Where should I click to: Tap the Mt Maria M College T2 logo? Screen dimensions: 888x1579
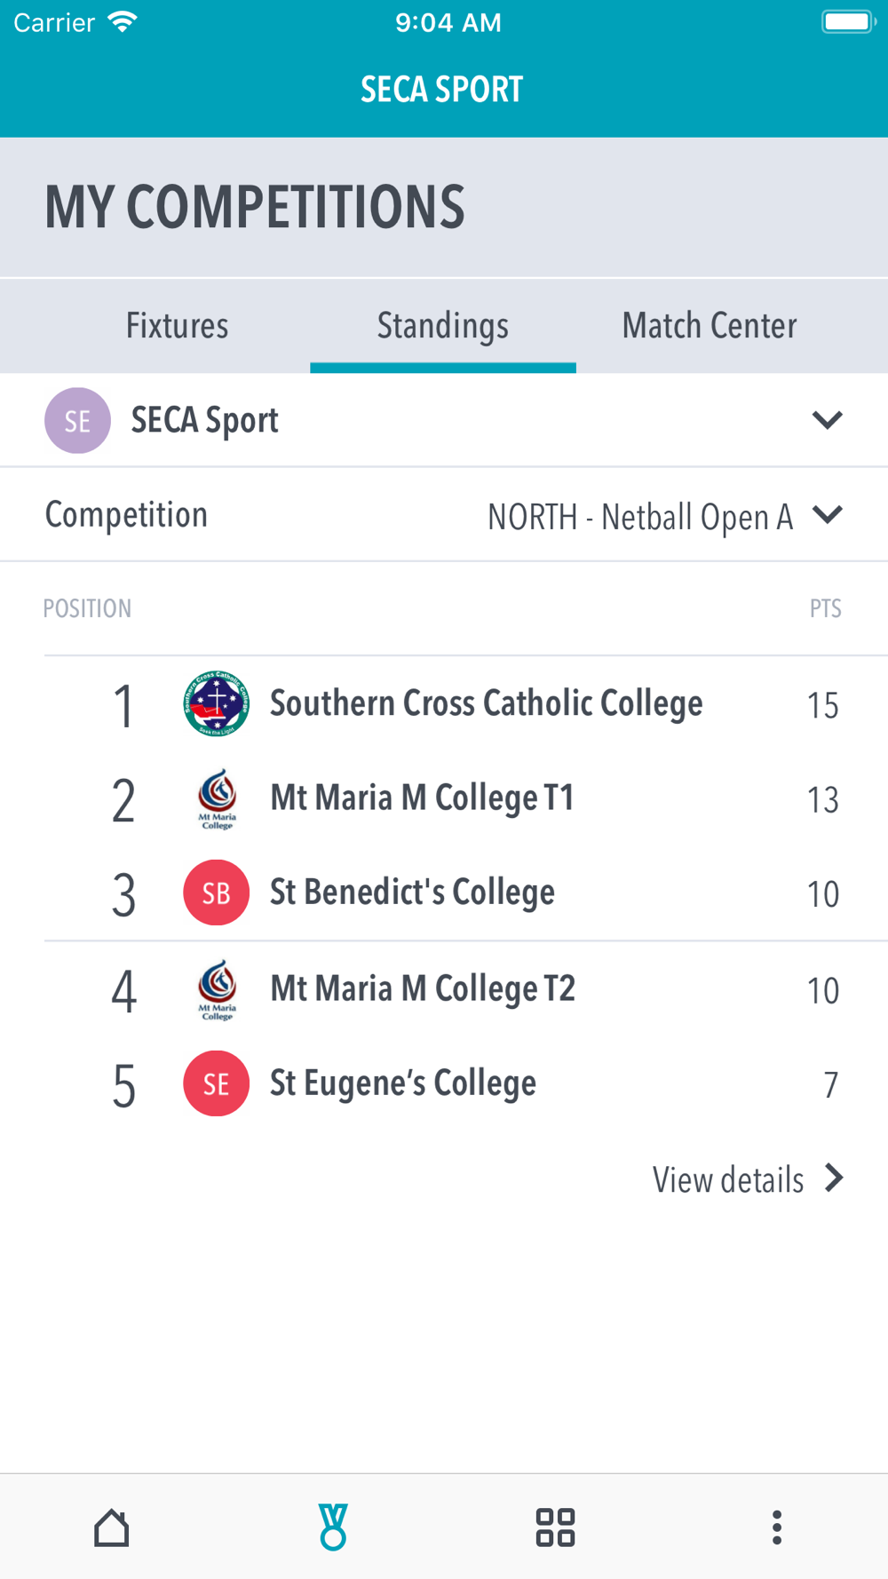click(217, 989)
